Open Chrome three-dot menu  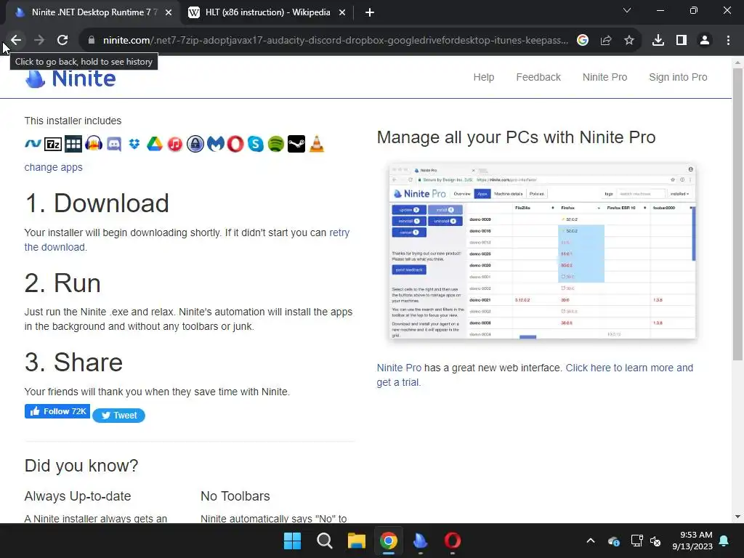[728, 41]
